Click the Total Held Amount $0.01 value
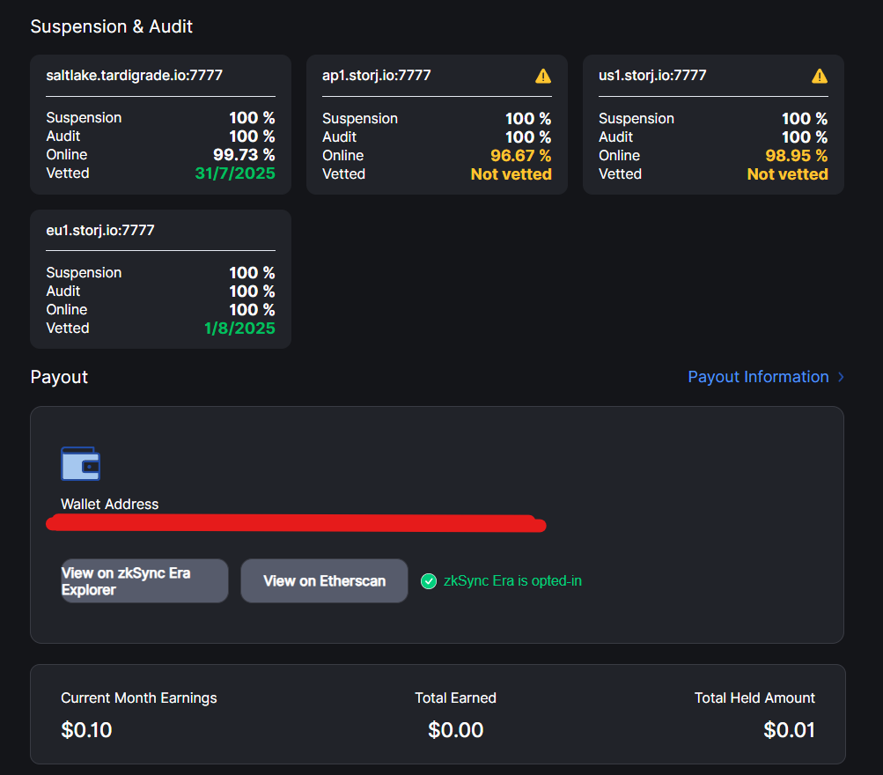Screen dimensions: 883x775 789,730
